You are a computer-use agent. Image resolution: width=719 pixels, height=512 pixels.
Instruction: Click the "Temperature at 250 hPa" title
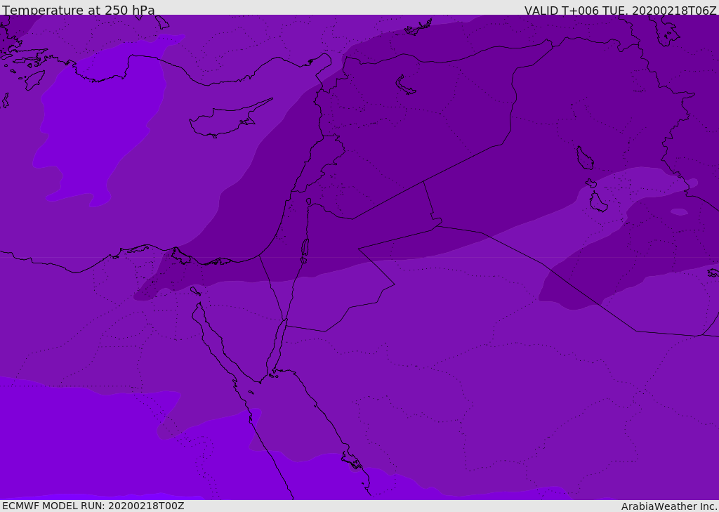click(x=79, y=11)
